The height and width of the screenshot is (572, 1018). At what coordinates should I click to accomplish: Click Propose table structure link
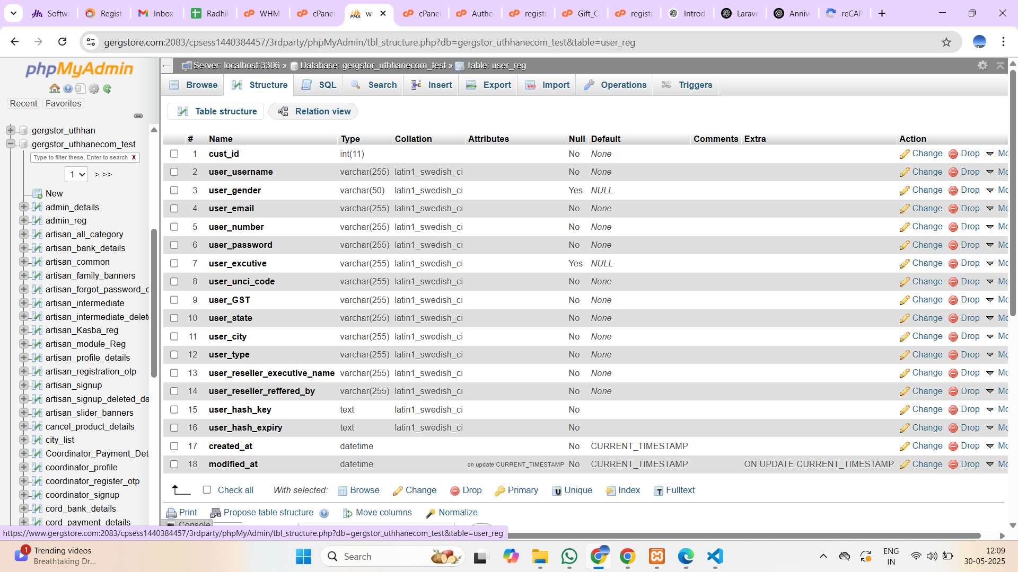[x=268, y=512]
